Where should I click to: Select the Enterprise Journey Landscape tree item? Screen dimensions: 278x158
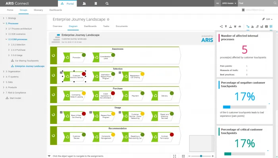[x=30, y=66]
